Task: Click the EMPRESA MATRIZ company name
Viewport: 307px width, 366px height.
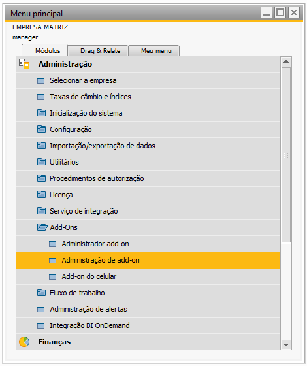Action: pos(40,27)
